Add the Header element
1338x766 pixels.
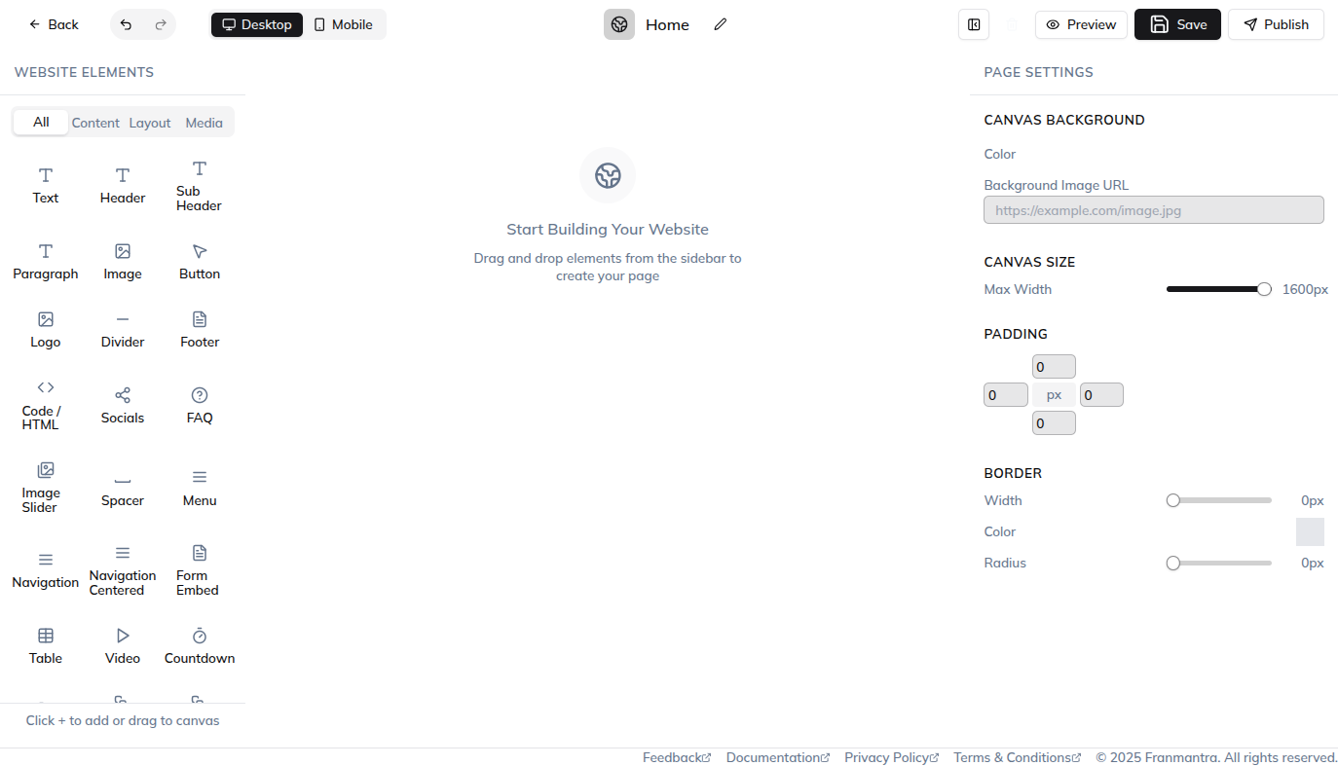[x=123, y=186]
